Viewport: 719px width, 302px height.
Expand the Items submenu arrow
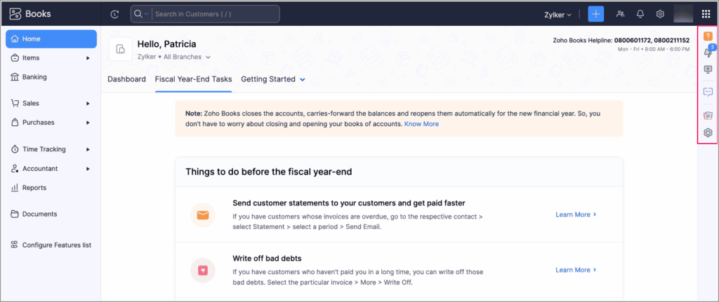88,58
